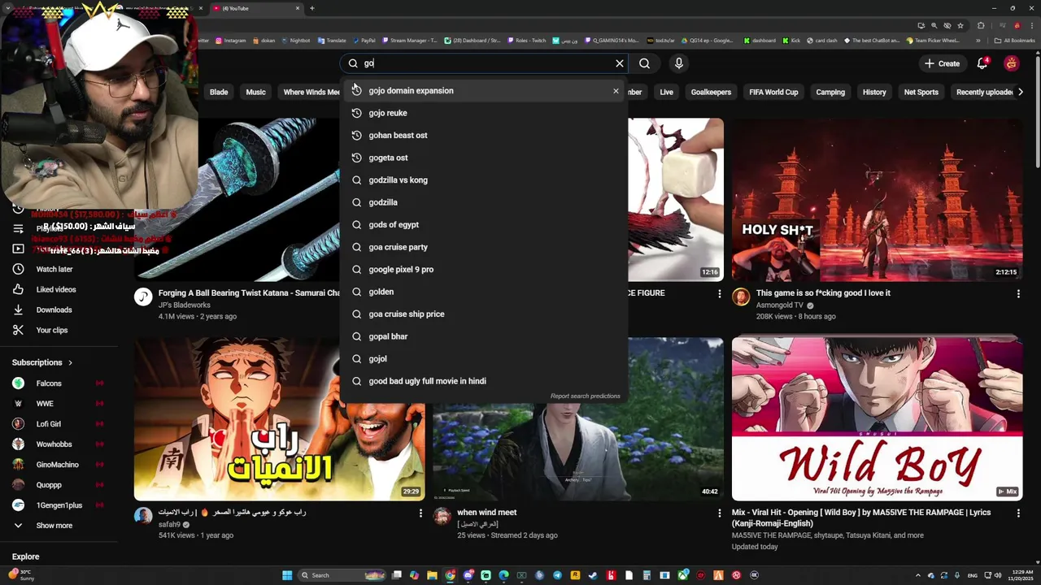Open Watch later in sidebar
This screenshot has width=1041, height=585.
54,269
